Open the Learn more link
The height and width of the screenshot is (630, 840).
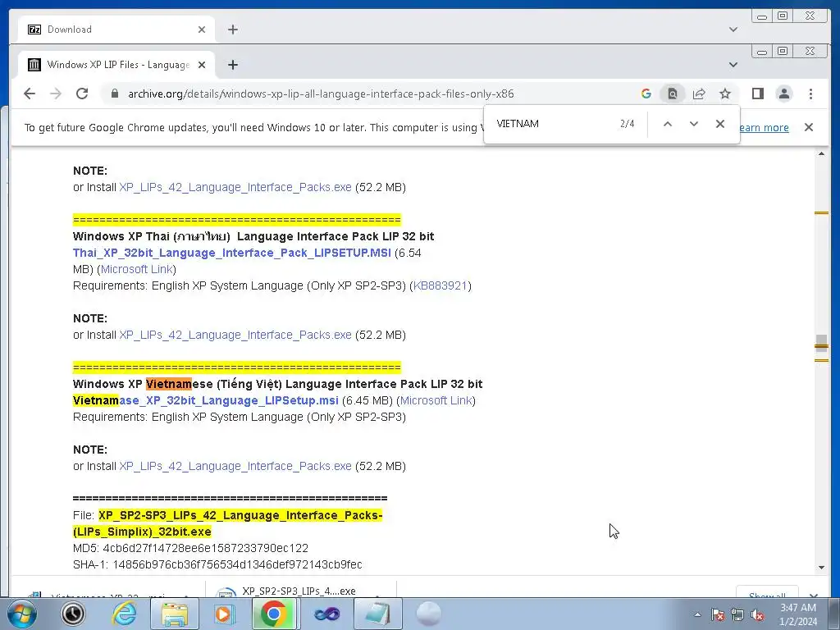764,127
